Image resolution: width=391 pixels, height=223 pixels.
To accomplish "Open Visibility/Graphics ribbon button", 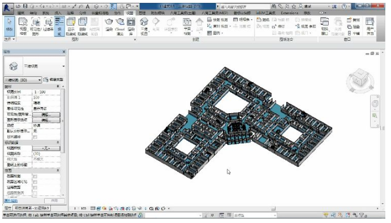I will coord(36,26).
